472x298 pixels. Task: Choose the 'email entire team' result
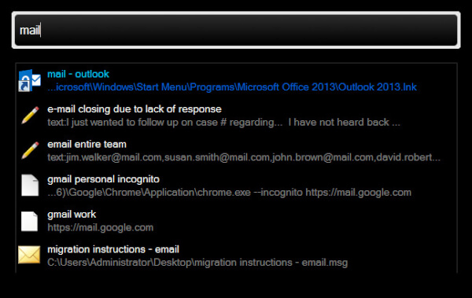pyautogui.click(x=87, y=144)
